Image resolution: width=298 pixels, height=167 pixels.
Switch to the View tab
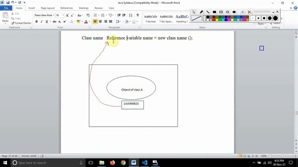click(x=111, y=8)
